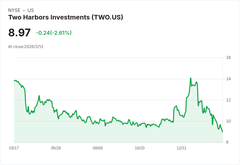This screenshot has height=165, width=240.
Task: Click the 16 label on the price axis
Action: pos(228,57)
